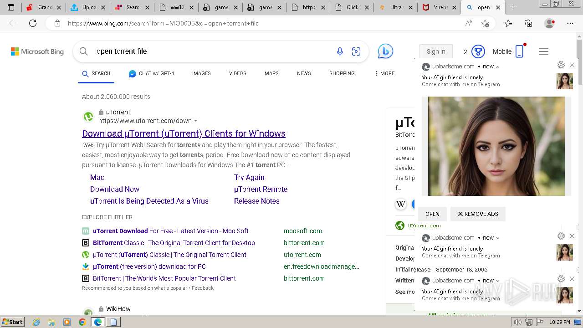Click the volume icon in system tray
The image size is (583, 328).
[x=518, y=322]
